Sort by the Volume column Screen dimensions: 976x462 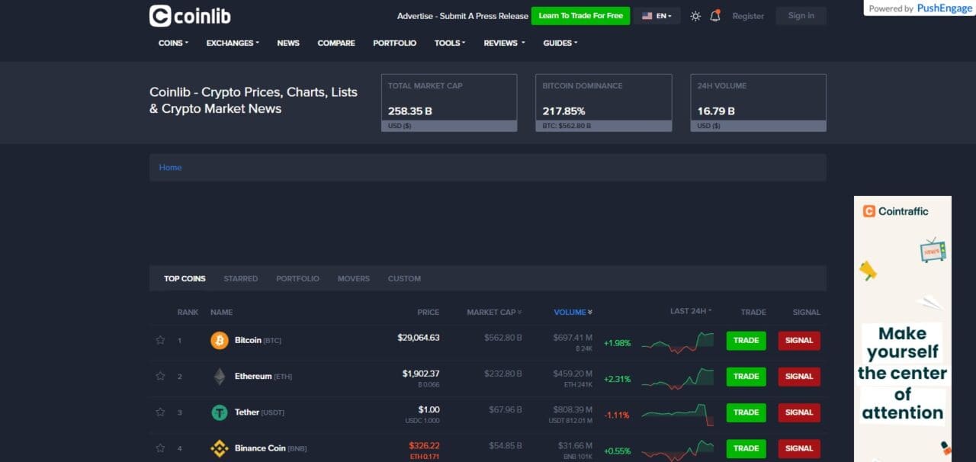point(573,312)
